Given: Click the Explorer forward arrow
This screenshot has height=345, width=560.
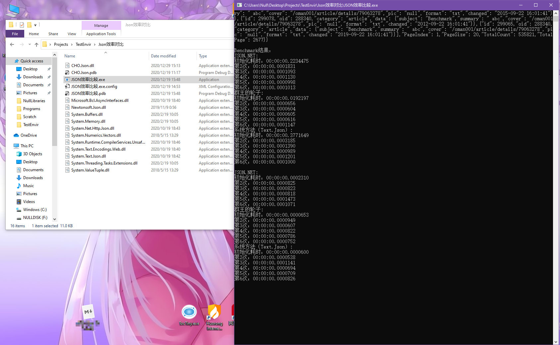Looking at the screenshot, I should click(22, 44).
